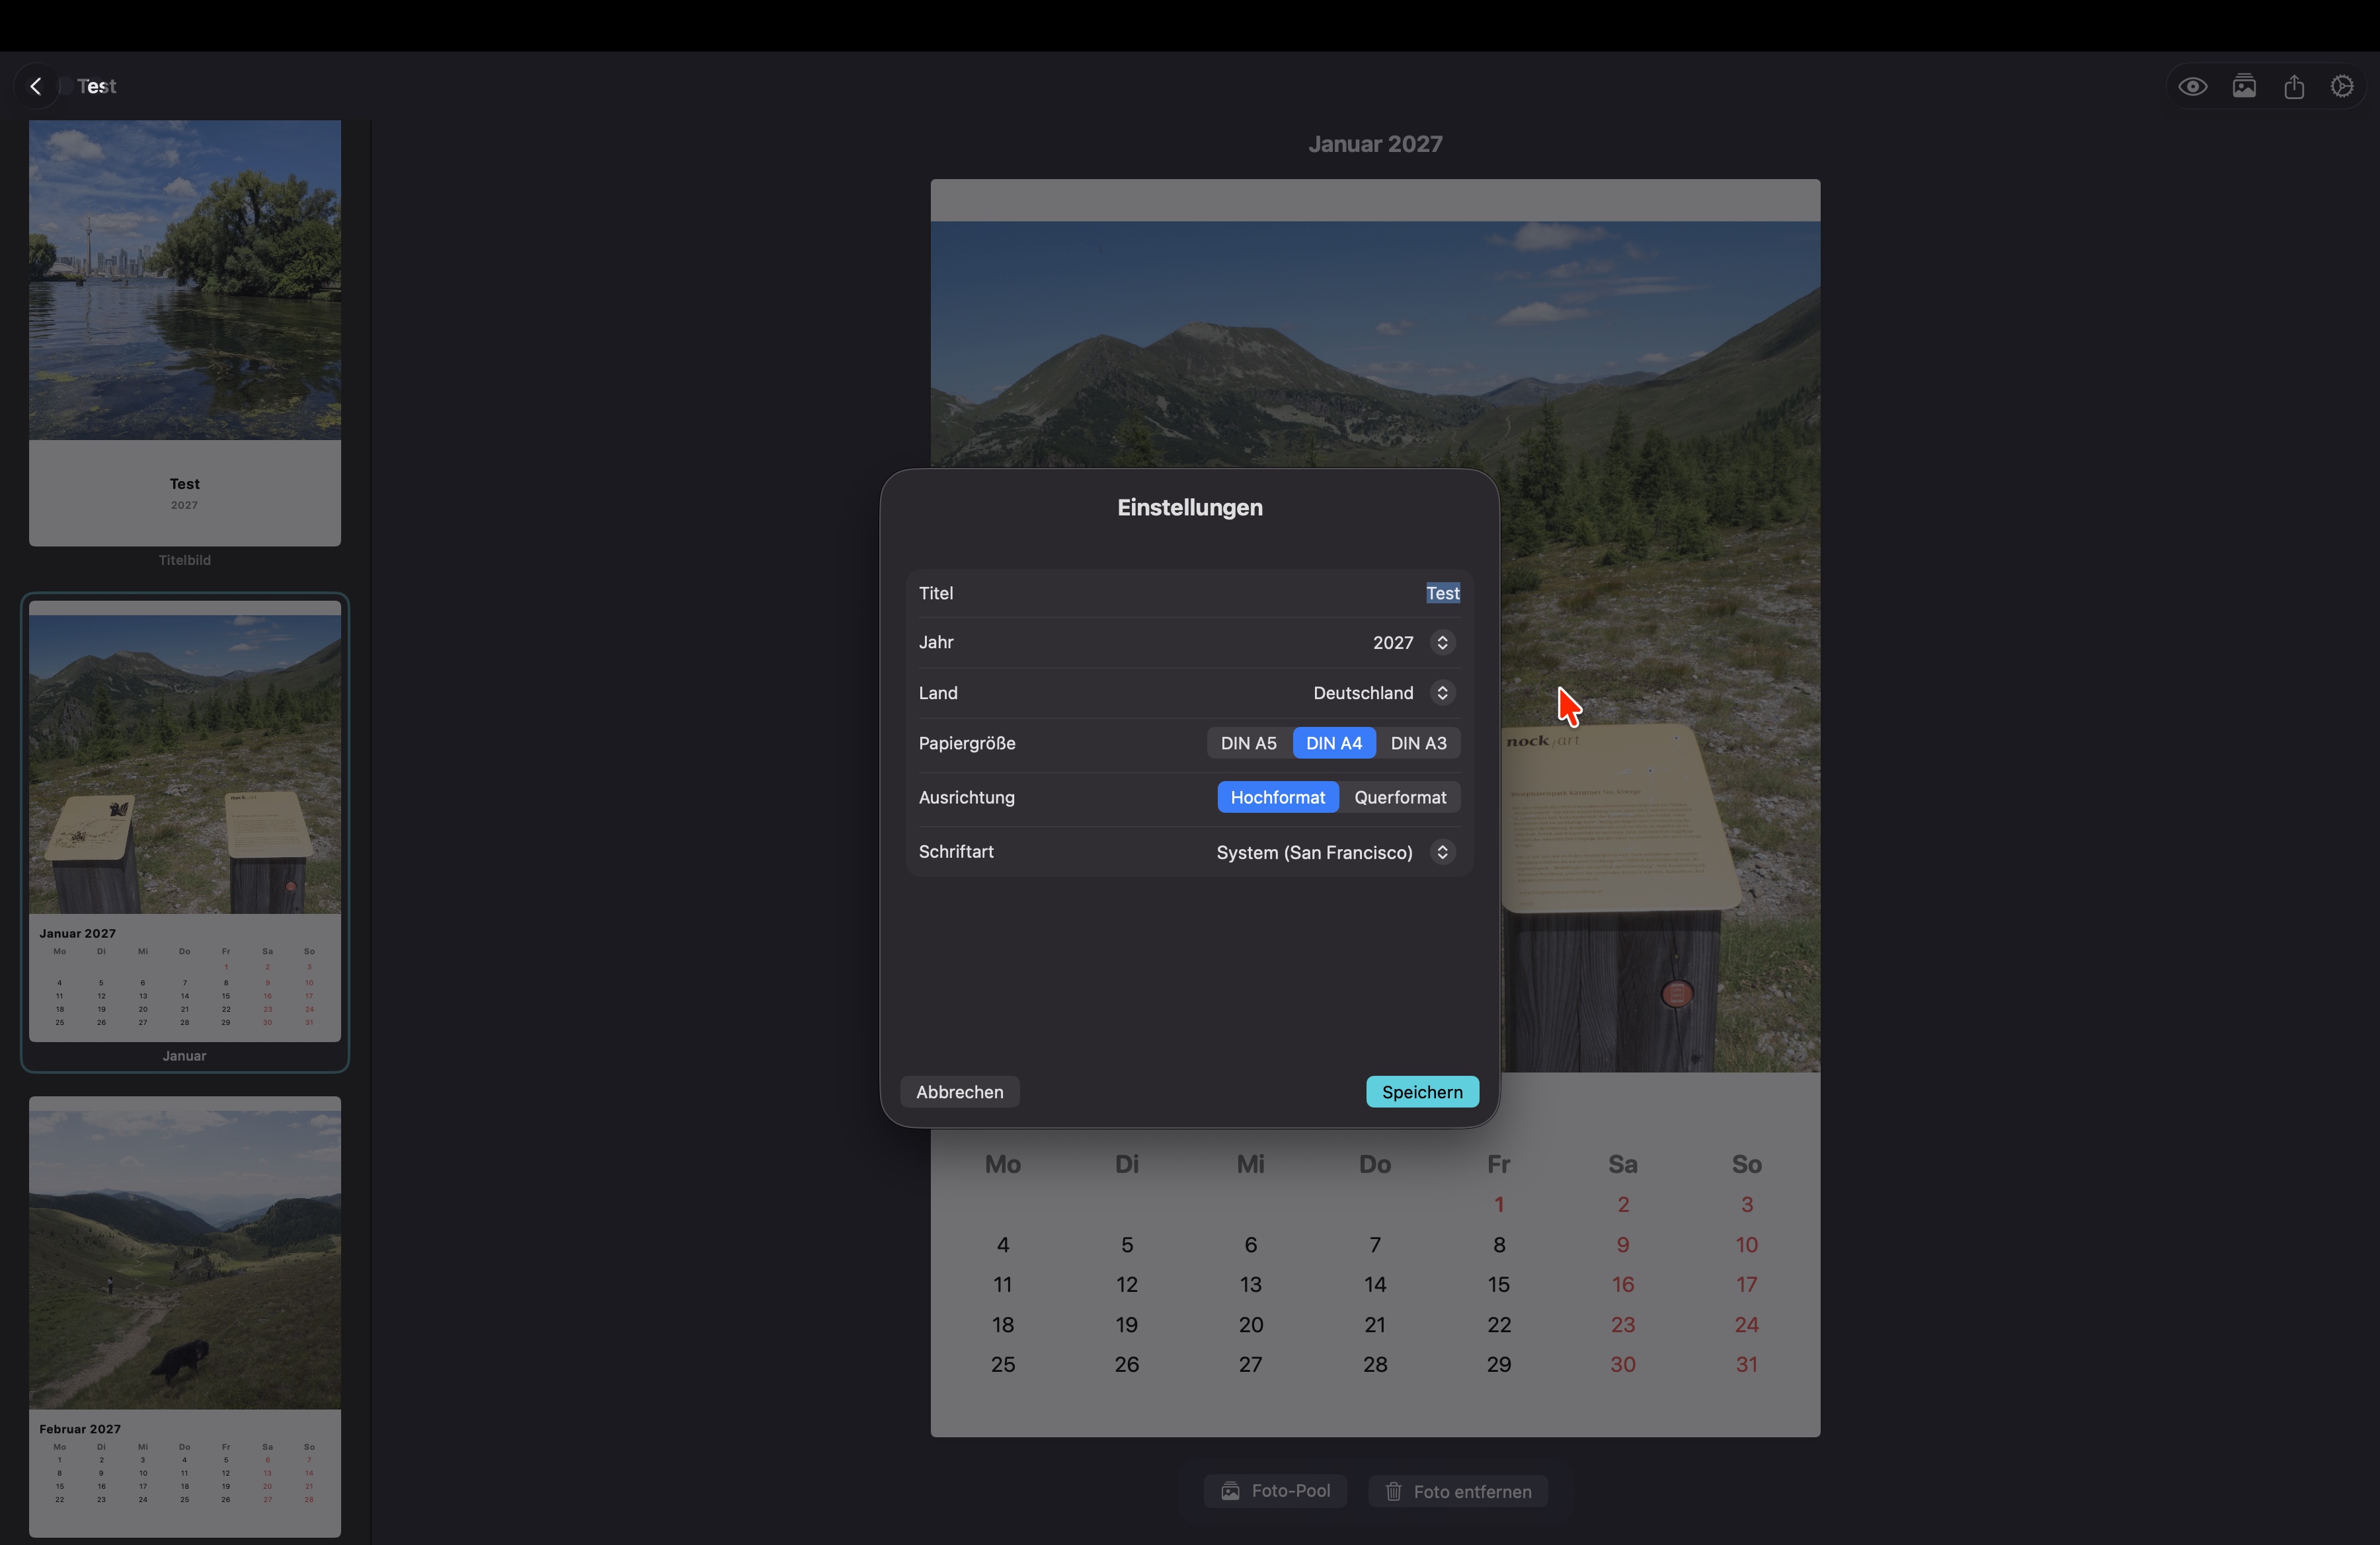Open the Land country dropdown
Viewport: 2380px width, 1545px height.
point(1442,693)
